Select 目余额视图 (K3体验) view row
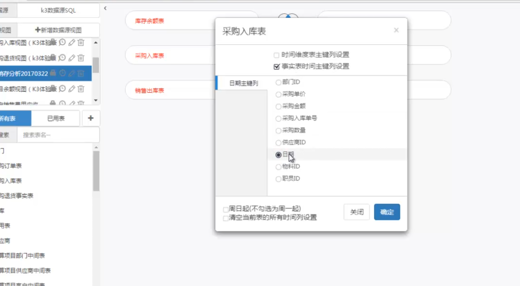Screen dimensions: 520x286 tap(46, 89)
